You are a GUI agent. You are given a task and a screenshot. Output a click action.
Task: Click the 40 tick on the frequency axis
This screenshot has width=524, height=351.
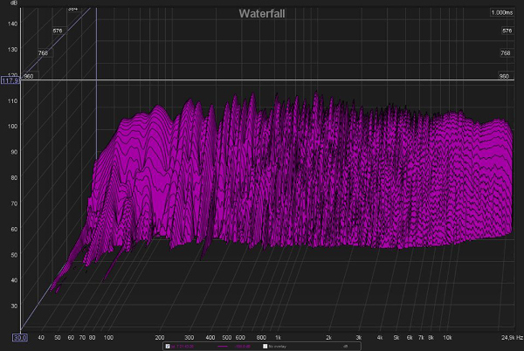coord(41,337)
